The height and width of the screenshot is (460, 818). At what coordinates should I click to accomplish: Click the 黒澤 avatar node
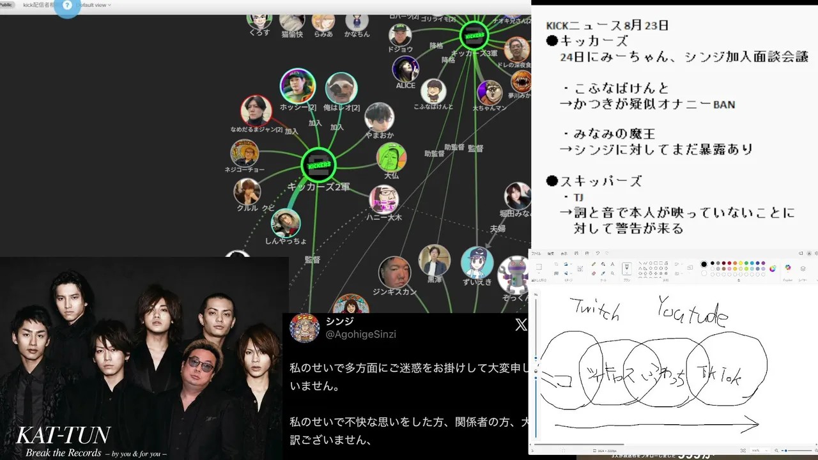click(x=435, y=260)
